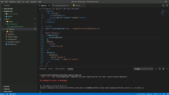Viewport: 169px width, 95px height.
Task: Click errors and warnings count in status bar
Action: (13, 94)
